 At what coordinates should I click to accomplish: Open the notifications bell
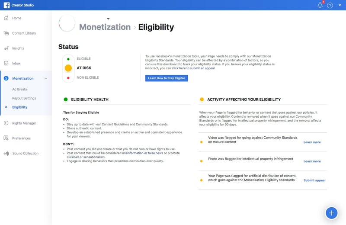[x=320, y=5]
